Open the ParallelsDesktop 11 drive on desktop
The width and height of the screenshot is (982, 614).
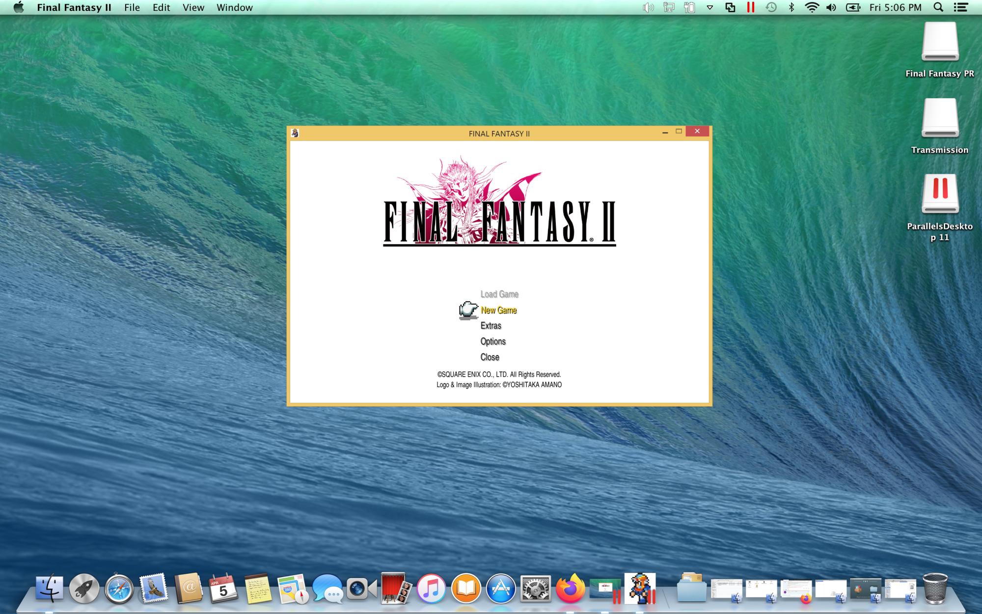click(939, 195)
